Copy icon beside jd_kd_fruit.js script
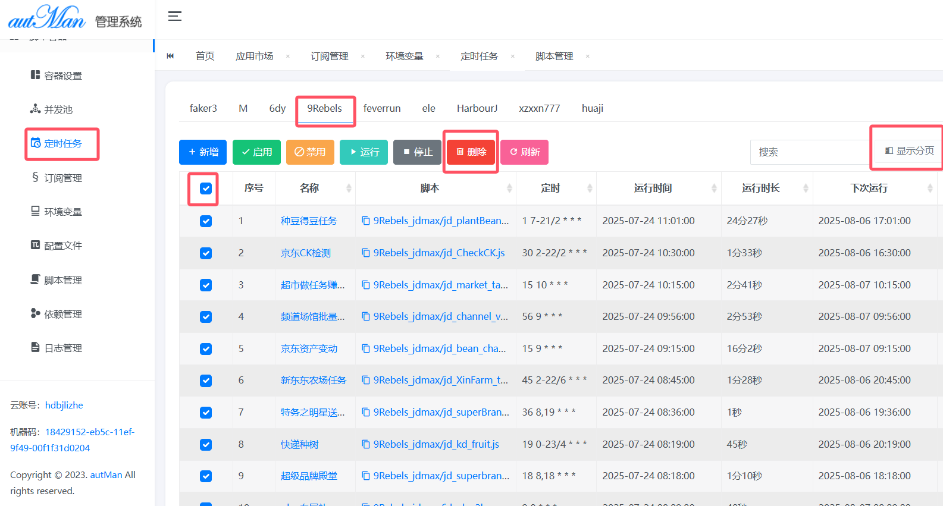This screenshot has height=506, width=943. coord(366,444)
